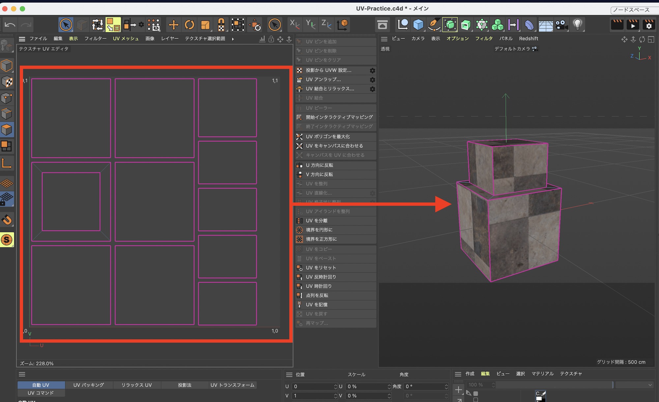Click material preview size slider
The height and width of the screenshot is (402, 659).
pos(554,385)
